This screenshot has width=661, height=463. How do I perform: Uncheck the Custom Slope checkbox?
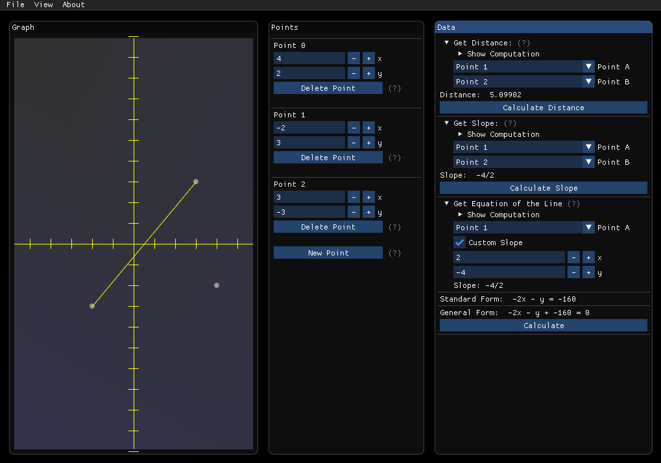pyautogui.click(x=459, y=242)
